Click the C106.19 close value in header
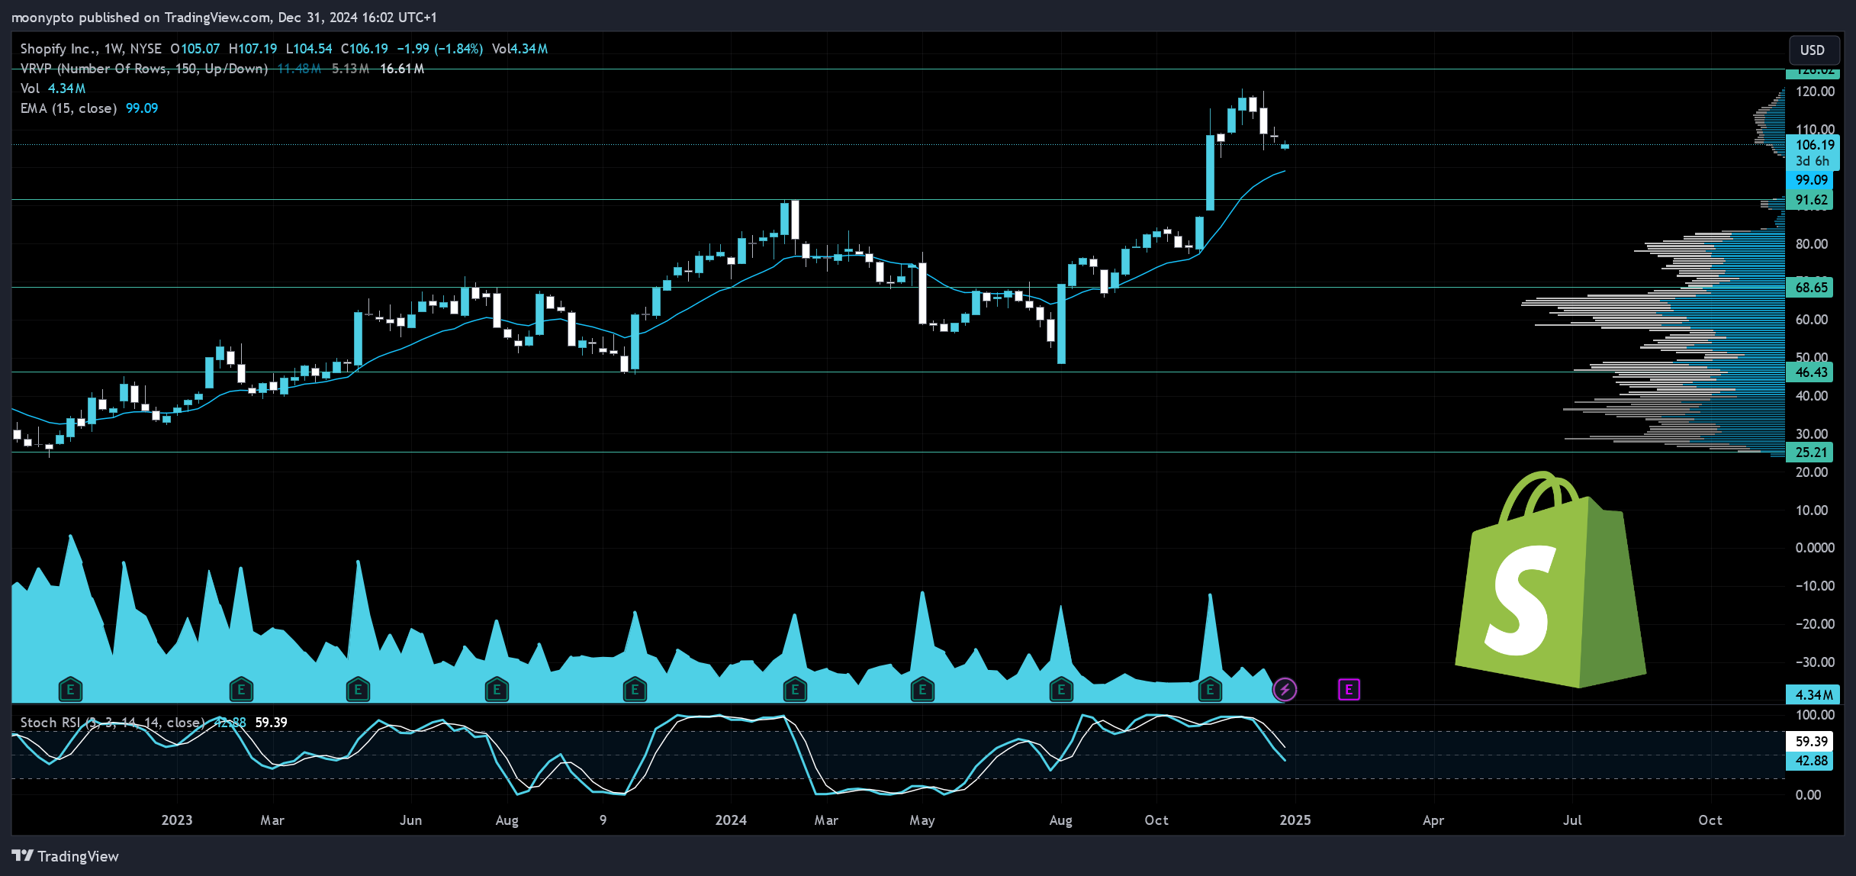This screenshot has width=1856, height=876. point(364,49)
